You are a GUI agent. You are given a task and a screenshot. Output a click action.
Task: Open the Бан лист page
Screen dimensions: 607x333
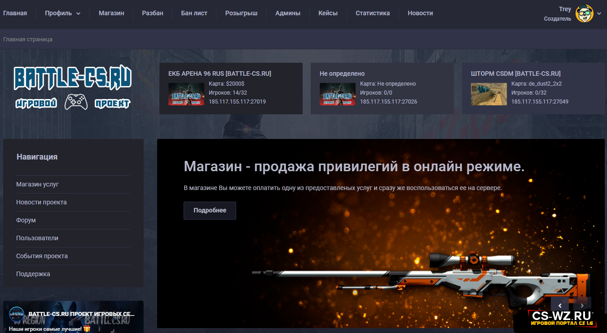tap(194, 13)
